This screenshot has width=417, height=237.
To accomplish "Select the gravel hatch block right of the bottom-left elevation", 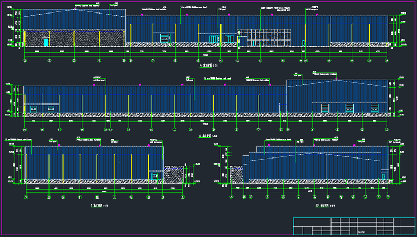I will [x=174, y=175].
